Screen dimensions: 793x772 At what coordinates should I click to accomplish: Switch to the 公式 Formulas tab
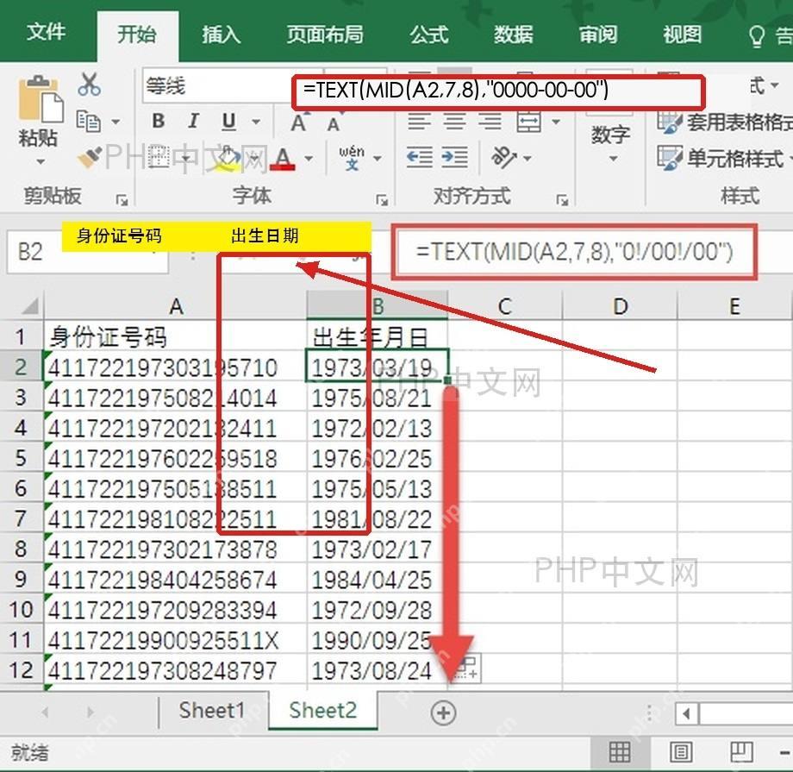click(x=429, y=35)
